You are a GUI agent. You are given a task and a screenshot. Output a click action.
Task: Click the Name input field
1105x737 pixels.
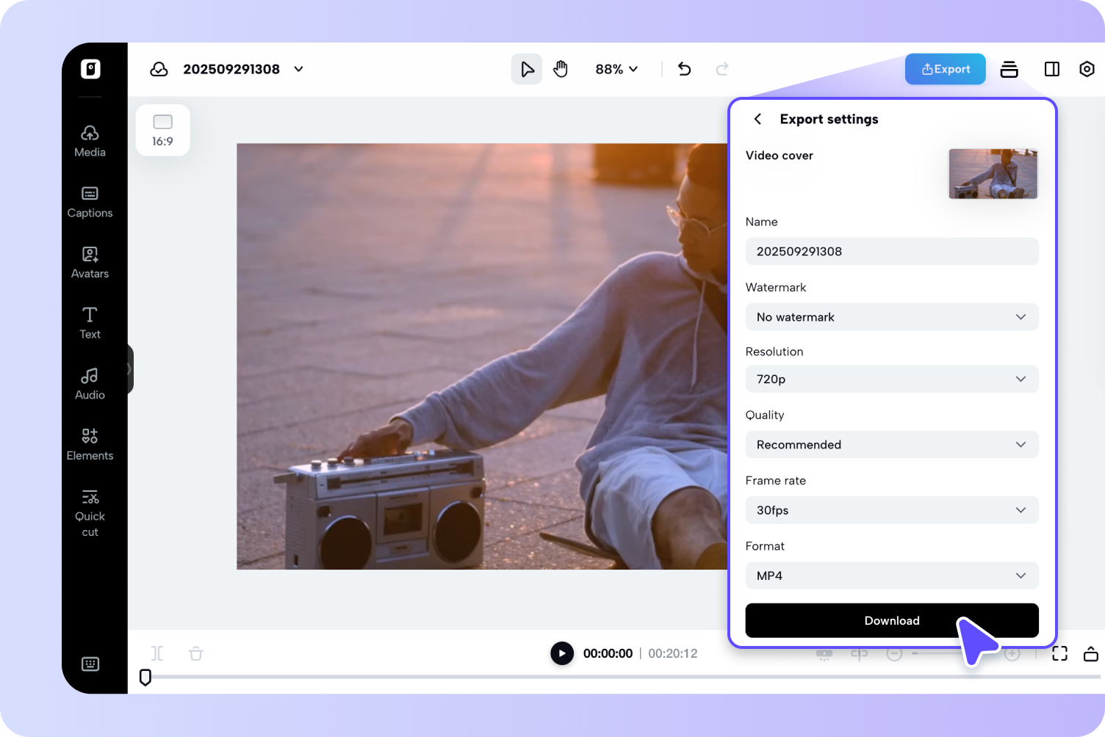coord(892,251)
